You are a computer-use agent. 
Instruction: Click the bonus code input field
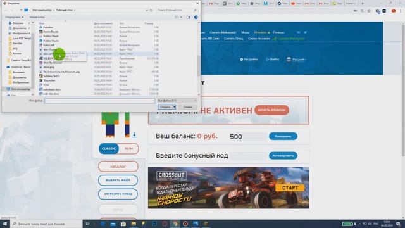[x=248, y=156]
